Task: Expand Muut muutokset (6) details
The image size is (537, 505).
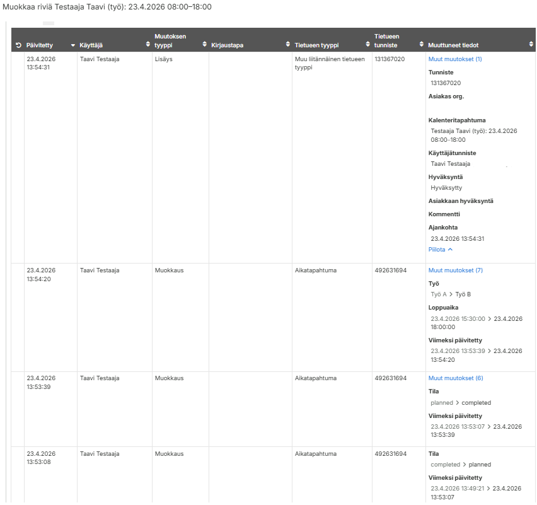Action: point(455,378)
